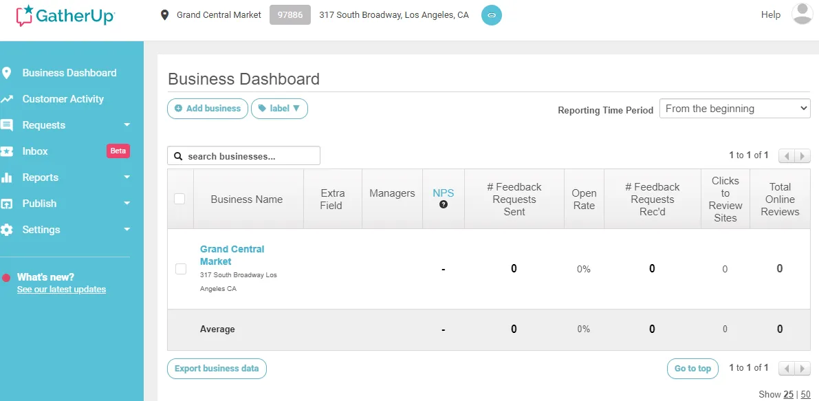Click the Export business data button
The width and height of the screenshot is (819, 401).
click(217, 369)
